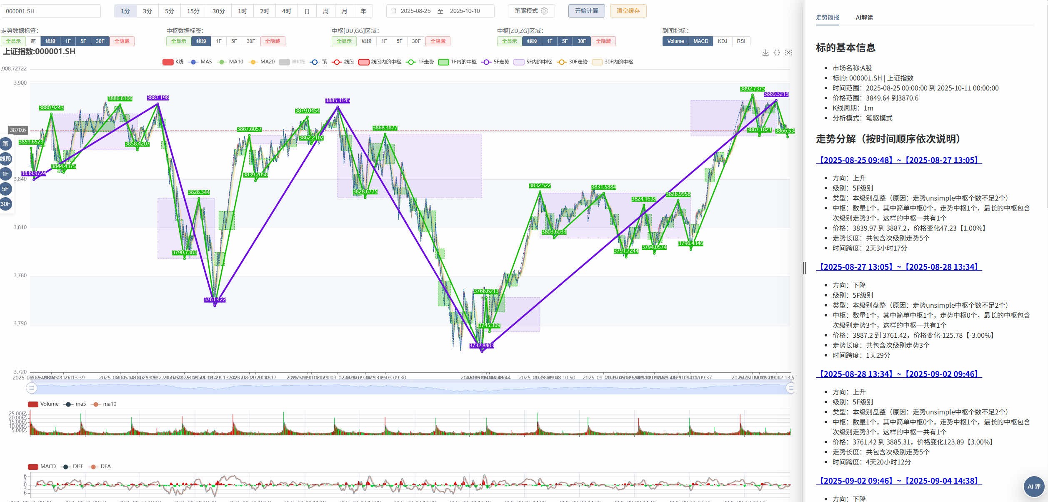Open the start date 2025-08-25 picker
Screen dimensions: 1048x502
coord(415,11)
